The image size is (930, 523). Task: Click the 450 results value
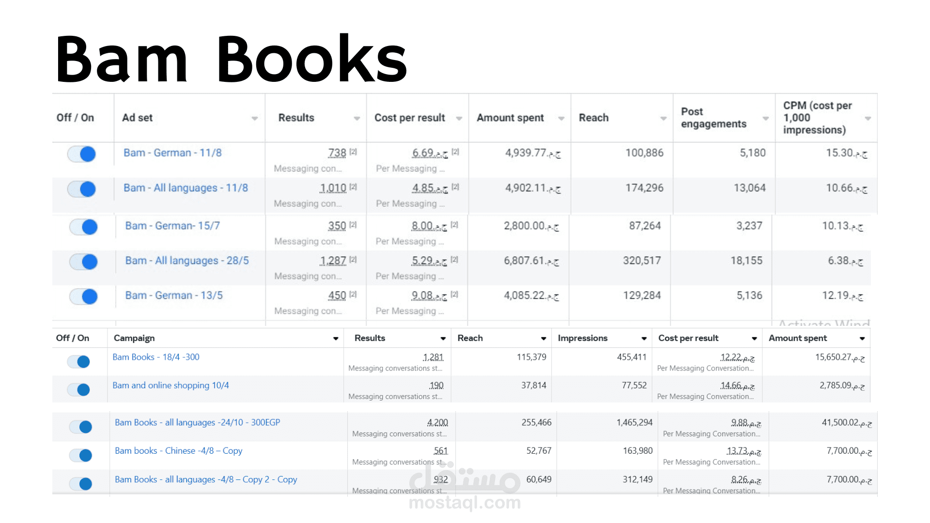[x=337, y=295]
